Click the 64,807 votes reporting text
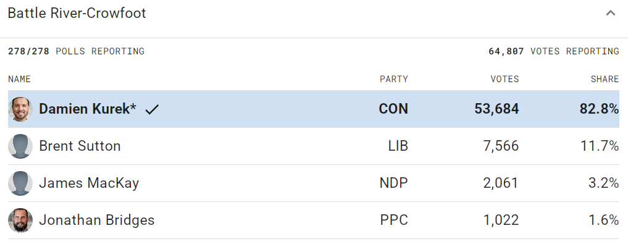This screenshot has width=628, height=244. tap(553, 51)
